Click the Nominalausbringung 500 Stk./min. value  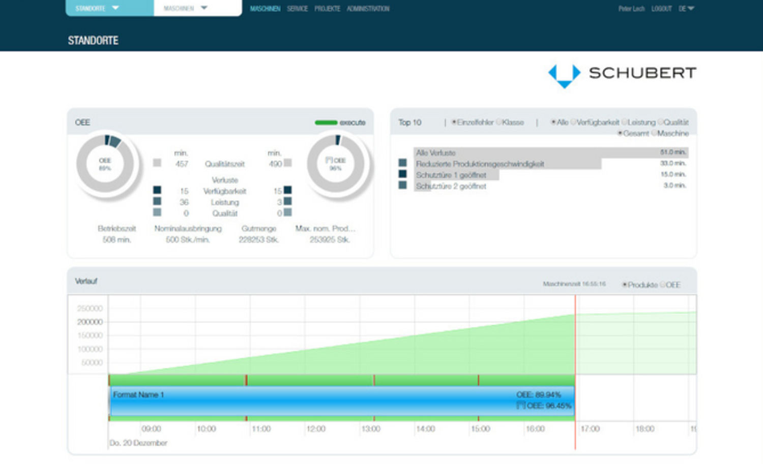(x=188, y=239)
